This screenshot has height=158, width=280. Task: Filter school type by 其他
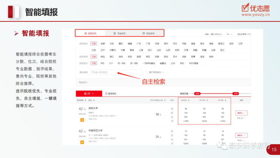[211, 56]
